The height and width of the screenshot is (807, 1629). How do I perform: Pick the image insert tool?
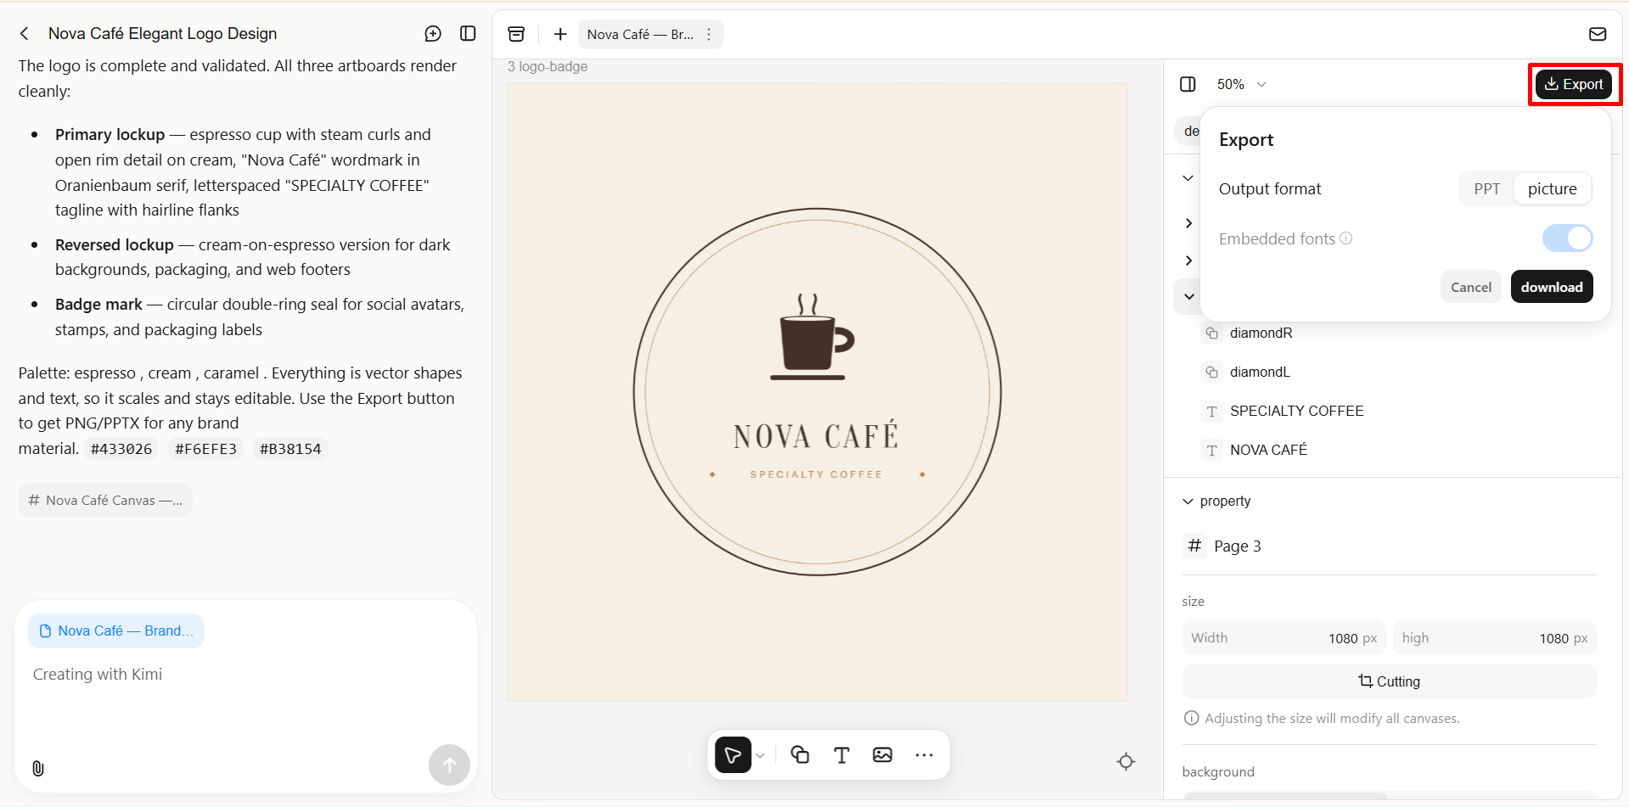(883, 755)
